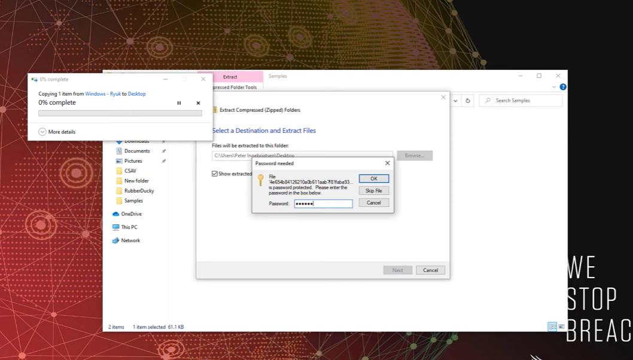
Task: Collapse the Explorer ribbon chevron
Action: 554,87
